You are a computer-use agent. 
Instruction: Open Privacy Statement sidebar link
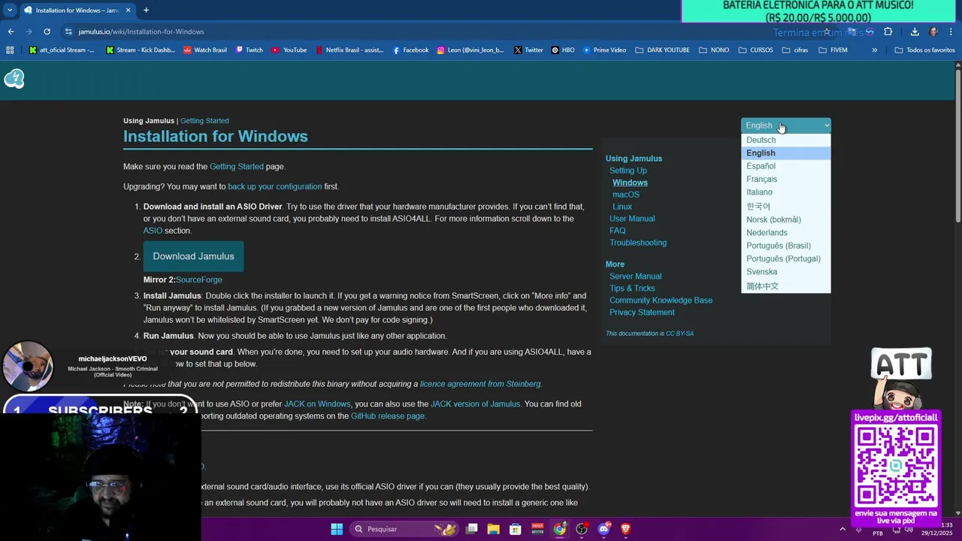642,313
